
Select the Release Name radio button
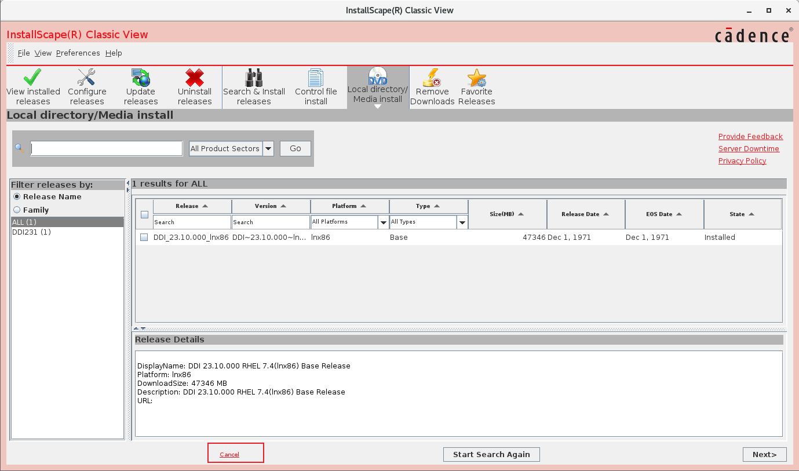click(17, 197)
